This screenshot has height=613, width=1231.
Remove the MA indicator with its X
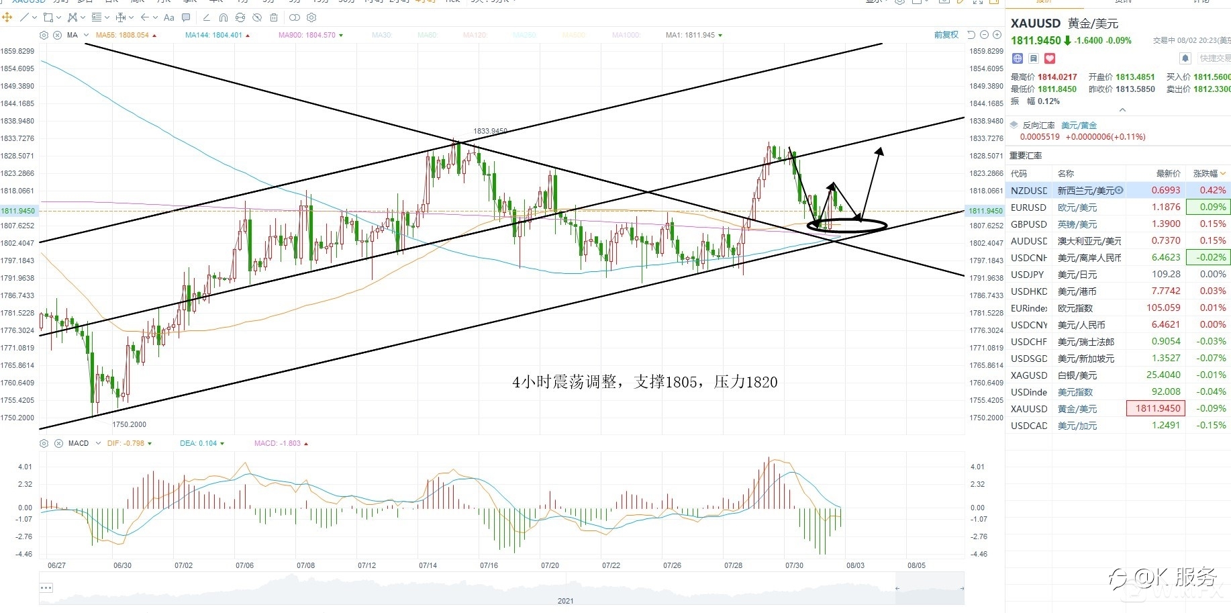57,35
